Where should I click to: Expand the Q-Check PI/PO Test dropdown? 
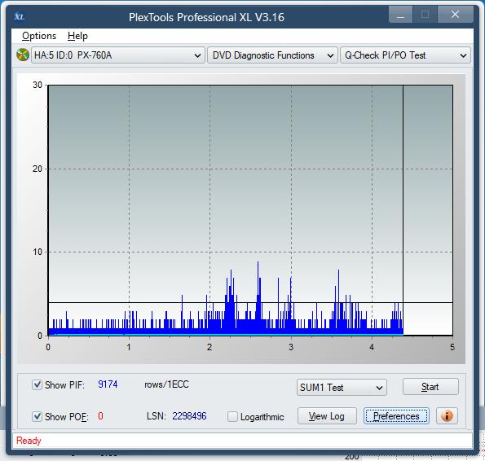(x=405, y=55)
